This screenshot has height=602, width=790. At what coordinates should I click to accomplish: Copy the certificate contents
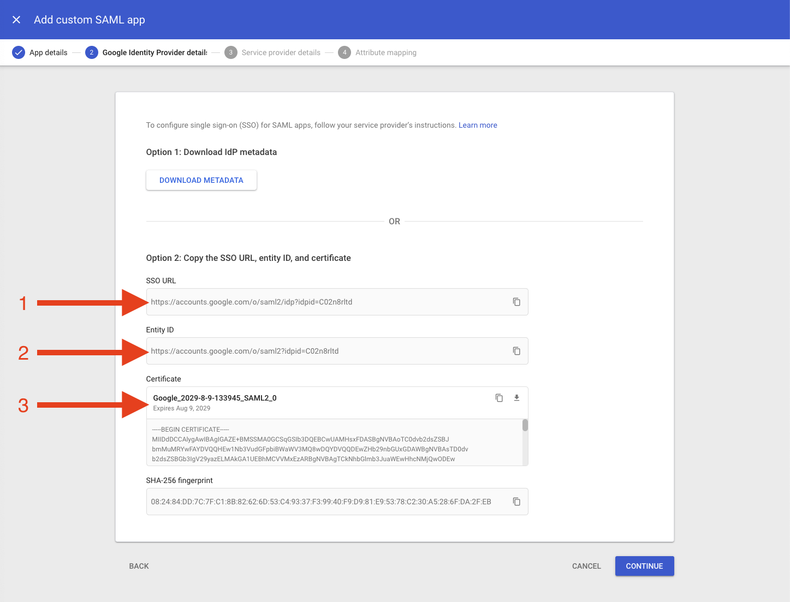click(498, 398)
